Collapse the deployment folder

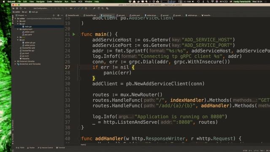click(18, 29)
